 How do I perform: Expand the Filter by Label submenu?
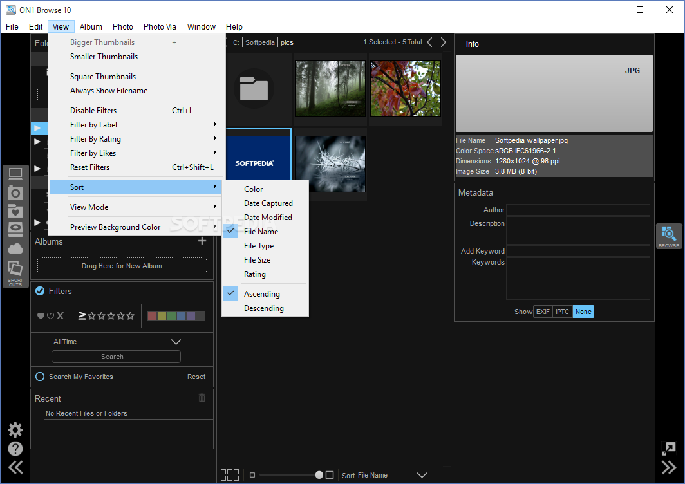136,124
